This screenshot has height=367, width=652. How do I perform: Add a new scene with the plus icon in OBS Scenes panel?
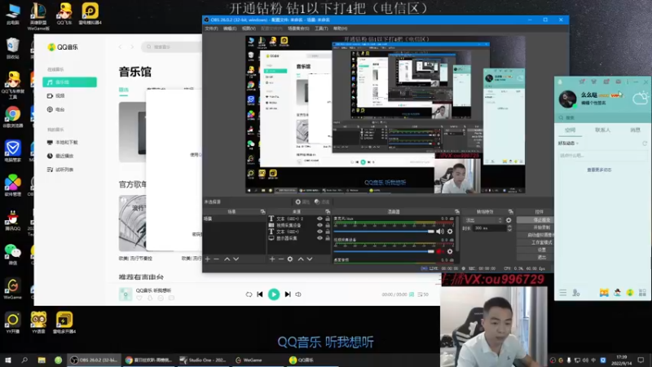click(208, 259)
